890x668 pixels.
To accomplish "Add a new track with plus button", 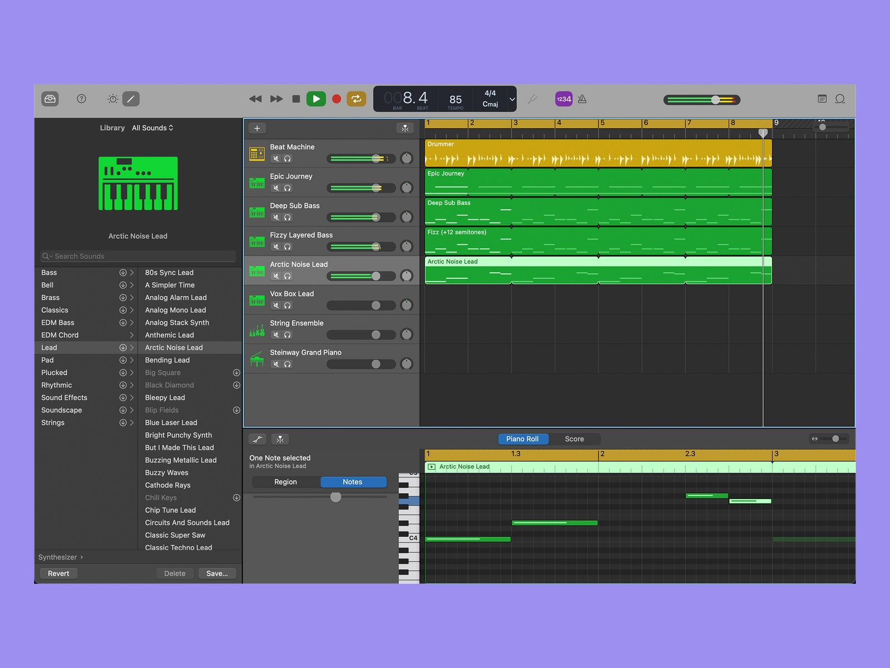I will (x=257, y=129).
